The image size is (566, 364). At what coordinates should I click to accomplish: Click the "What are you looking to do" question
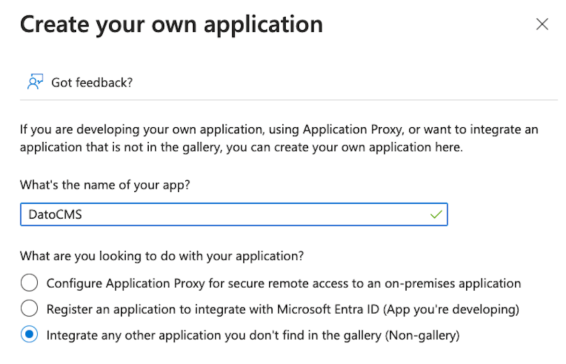pos(162,256)
